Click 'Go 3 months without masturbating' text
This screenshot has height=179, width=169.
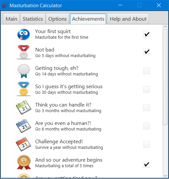(x=68, y=111)
